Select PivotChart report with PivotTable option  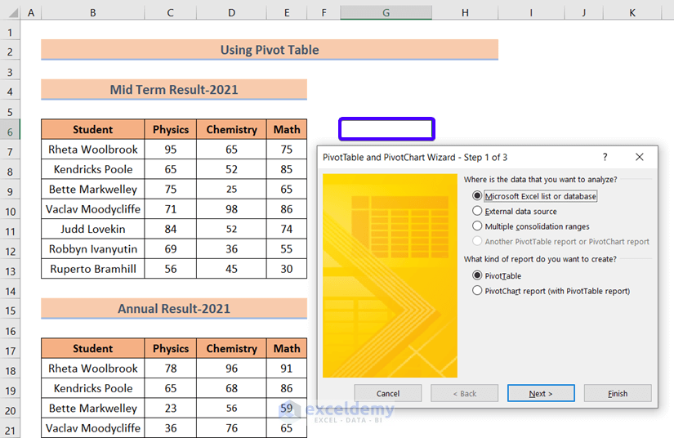pos(478,291)
